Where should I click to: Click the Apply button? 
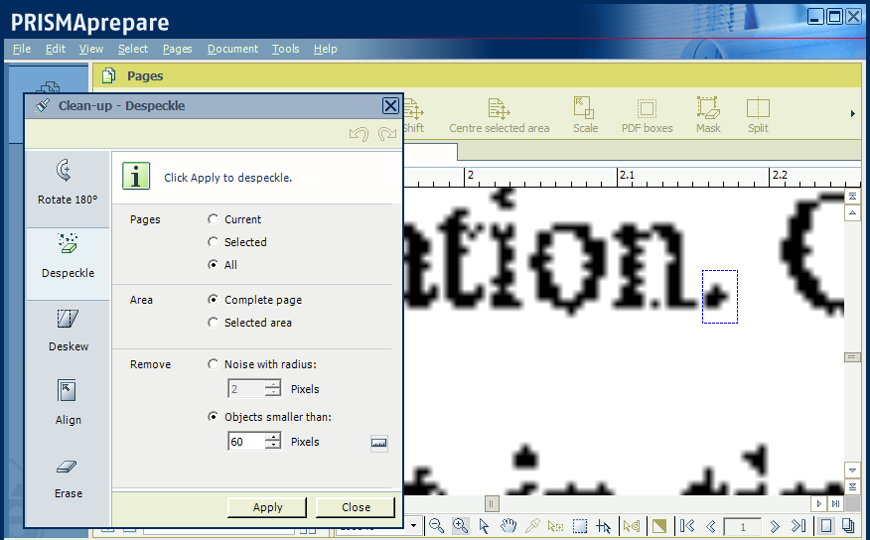[267, 507]
